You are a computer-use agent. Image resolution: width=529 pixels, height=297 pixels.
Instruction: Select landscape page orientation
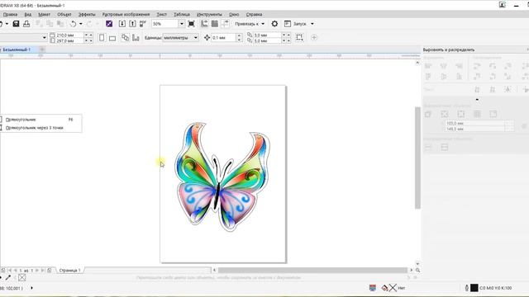click(x=112, y=38)
